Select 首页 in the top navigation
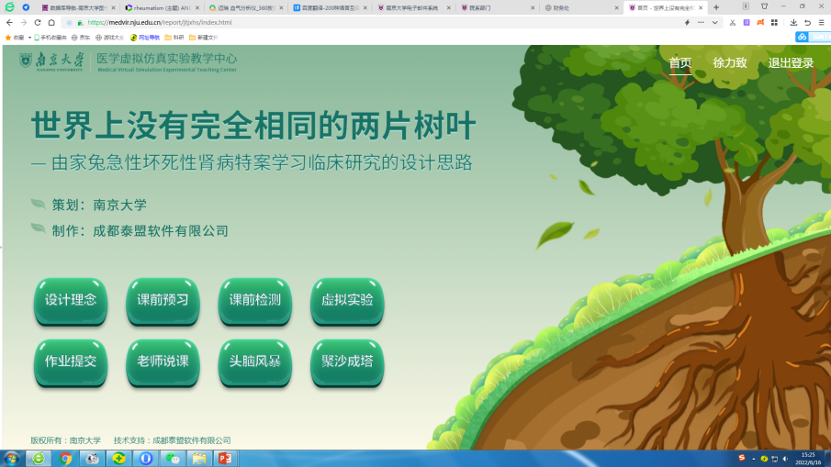831x467 pixels. (x=679, y=63)
